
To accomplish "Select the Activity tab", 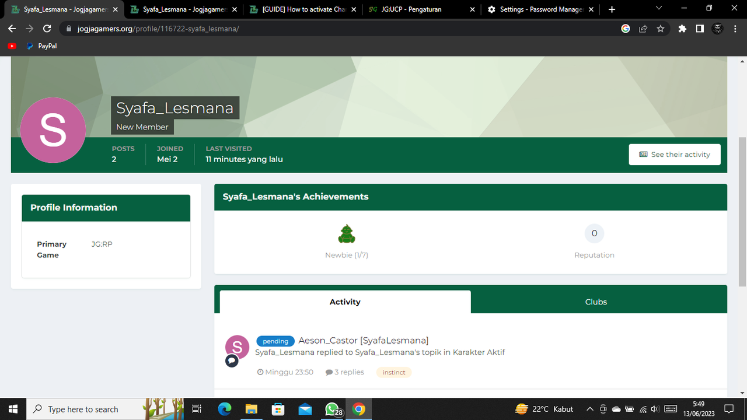I will (x=345, y=302).
